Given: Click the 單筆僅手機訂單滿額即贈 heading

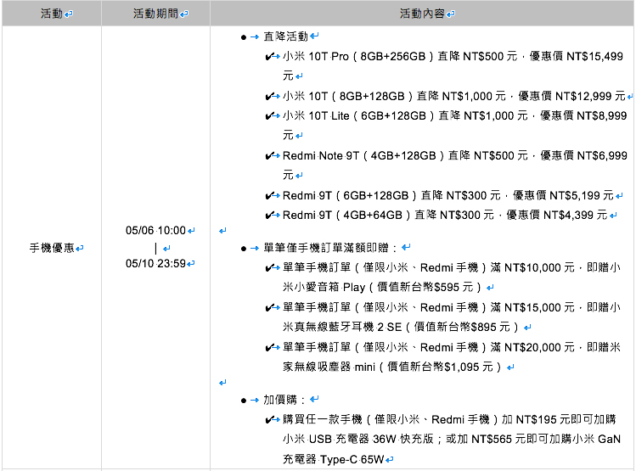Looking at the screenshot, I should (329, 247).
